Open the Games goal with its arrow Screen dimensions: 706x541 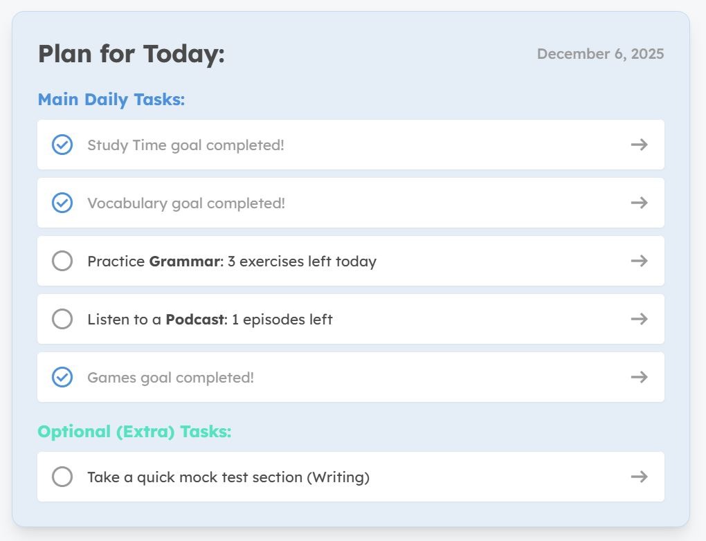pos(639,377)
